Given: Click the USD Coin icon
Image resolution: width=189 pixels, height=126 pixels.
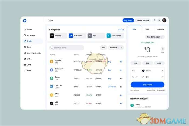Looking at the screenshot, I should (52, 87).
